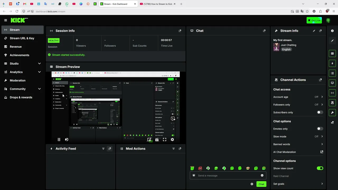
Task: Click the Just Chatting category name
Action: pos(288,45)
